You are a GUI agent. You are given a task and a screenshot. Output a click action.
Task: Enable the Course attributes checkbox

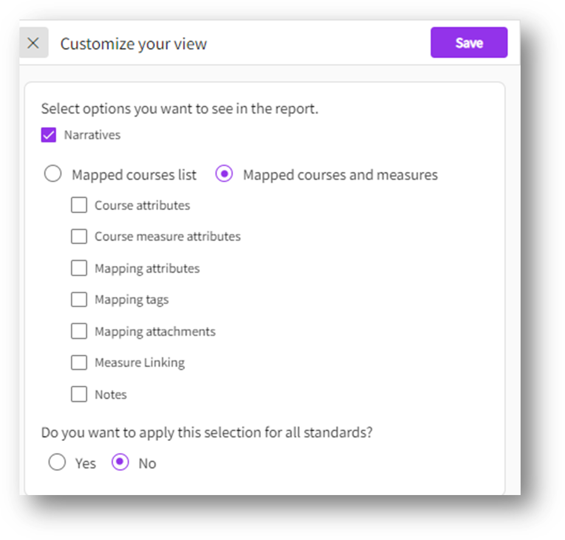click(x=79, y=205)
